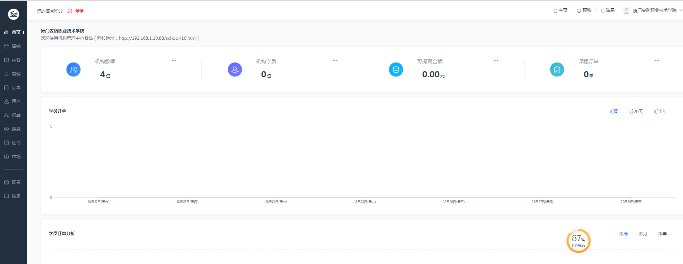683x264 pixels.
Task: Click the 课程订单 document icon
Action: (557, 69)
